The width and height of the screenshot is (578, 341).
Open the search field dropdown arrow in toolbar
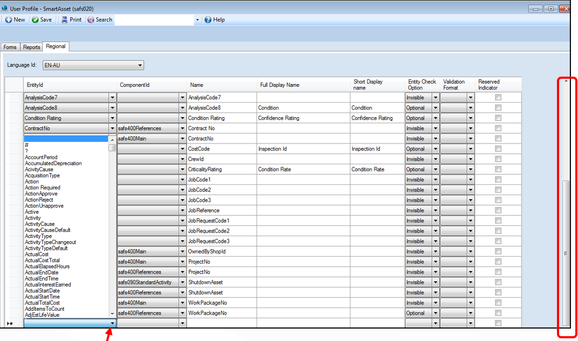click(197, 20)
